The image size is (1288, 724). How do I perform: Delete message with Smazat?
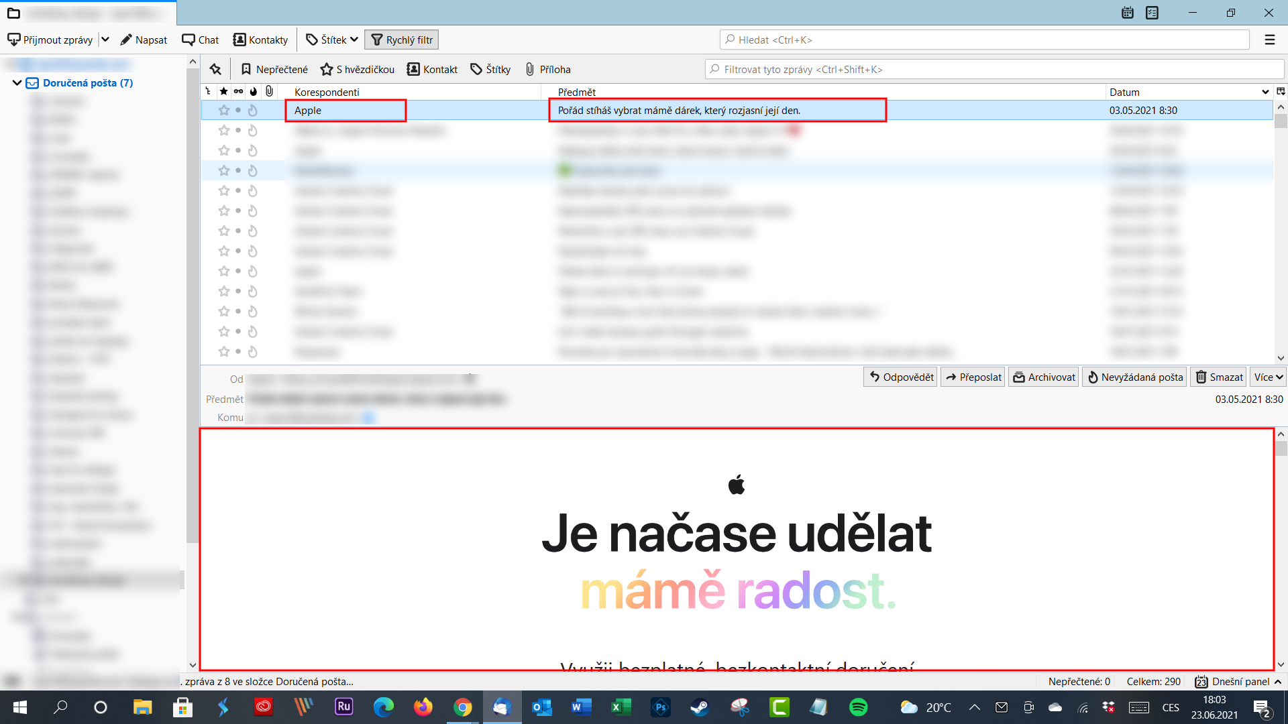tap(1218, 377)
